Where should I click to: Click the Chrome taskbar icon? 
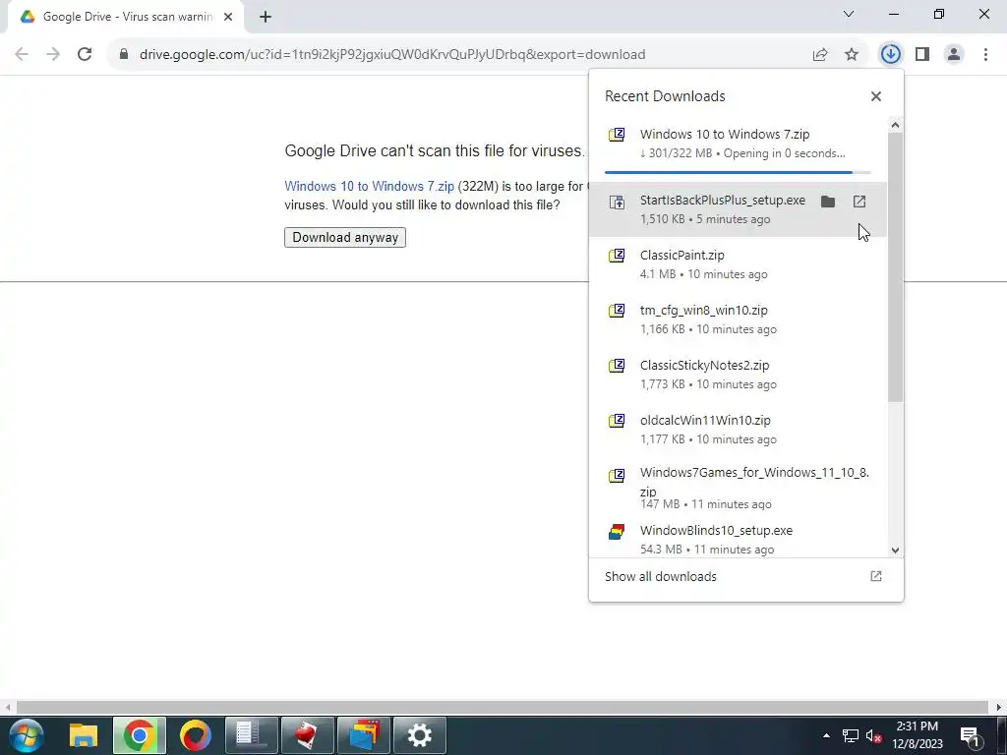[x=140, y=735]
